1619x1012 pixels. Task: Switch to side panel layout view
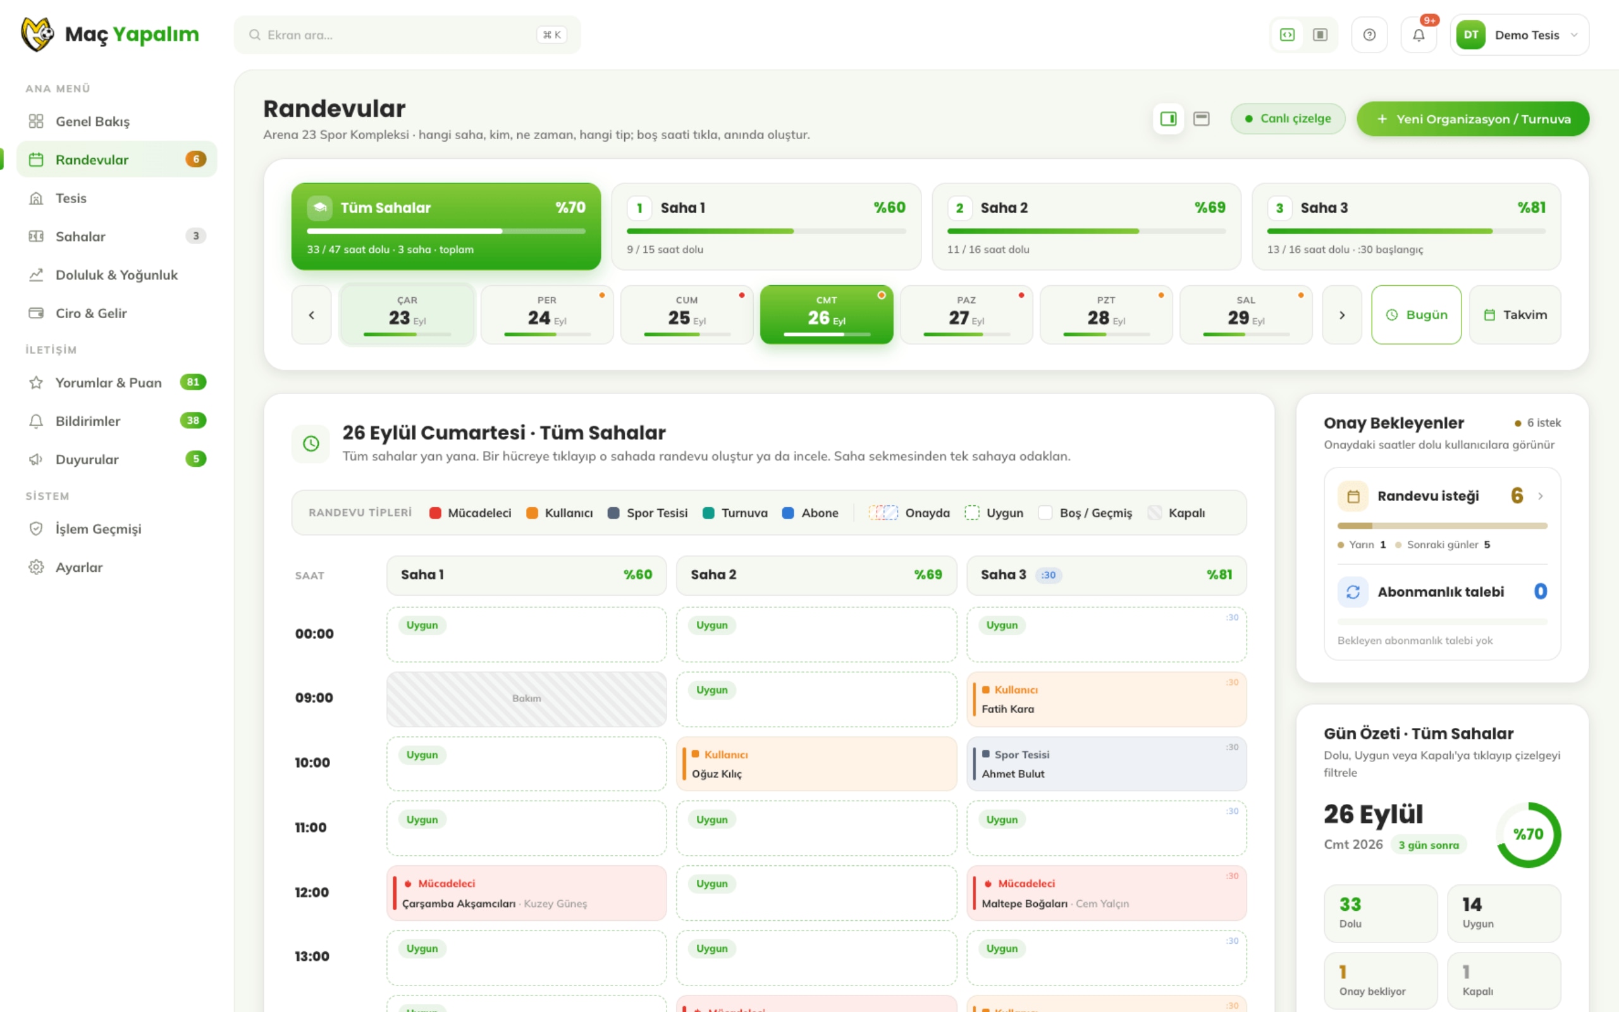(x=1168, y=118)
